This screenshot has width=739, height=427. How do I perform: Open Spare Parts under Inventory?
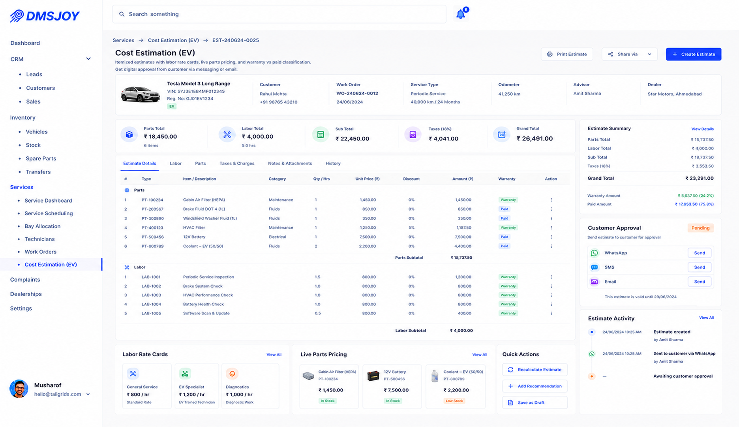point(41,158)
